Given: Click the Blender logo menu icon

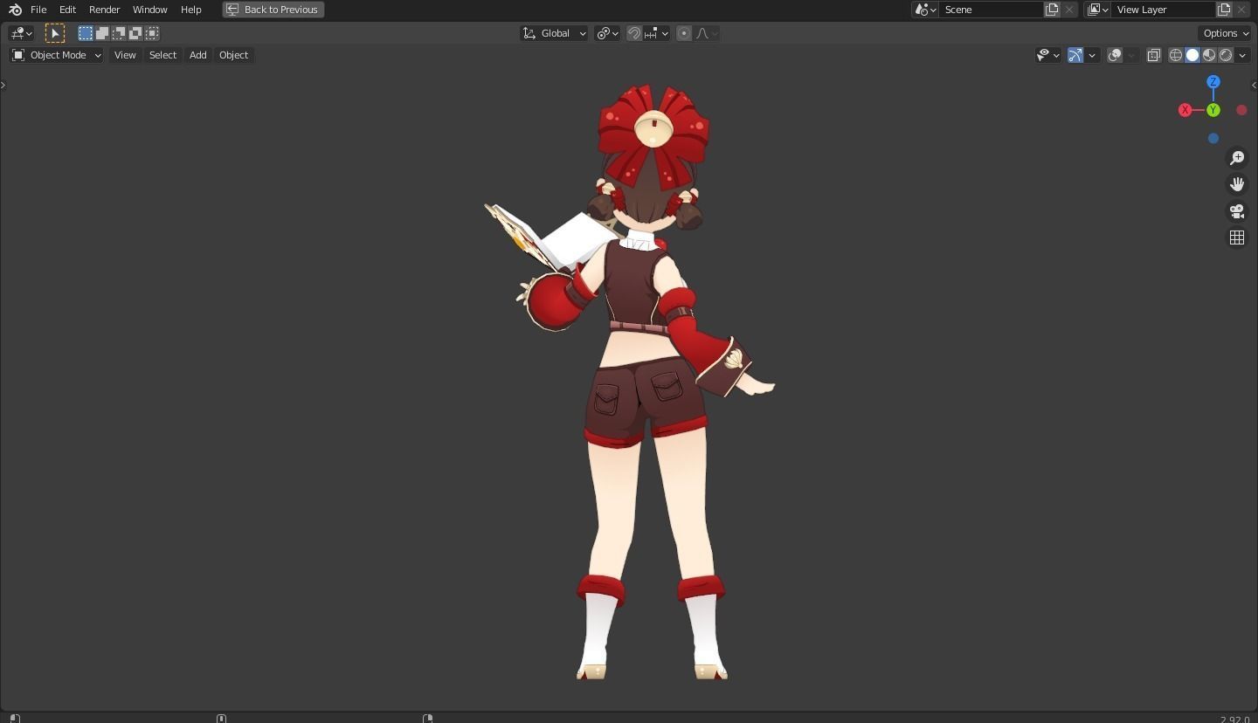Looking at the screenshot, I should [15, 10].
